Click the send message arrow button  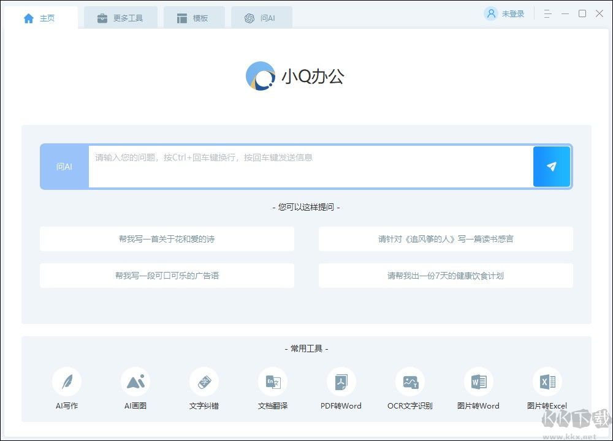tap(552, 166)
